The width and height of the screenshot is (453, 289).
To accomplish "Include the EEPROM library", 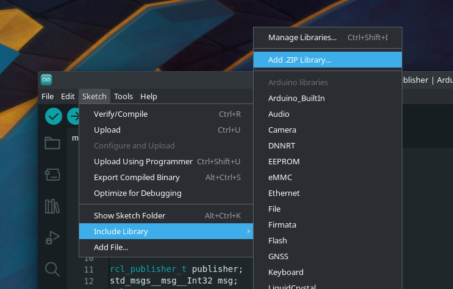I will point(327,161).
